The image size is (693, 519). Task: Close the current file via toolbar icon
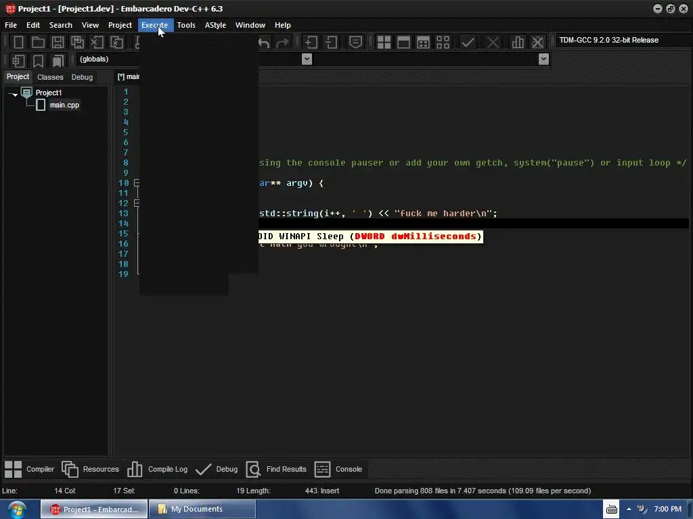tap(97, 43)
